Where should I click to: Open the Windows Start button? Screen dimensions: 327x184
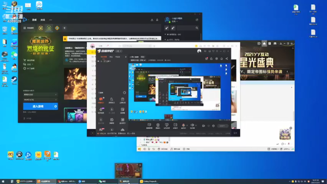3,182
